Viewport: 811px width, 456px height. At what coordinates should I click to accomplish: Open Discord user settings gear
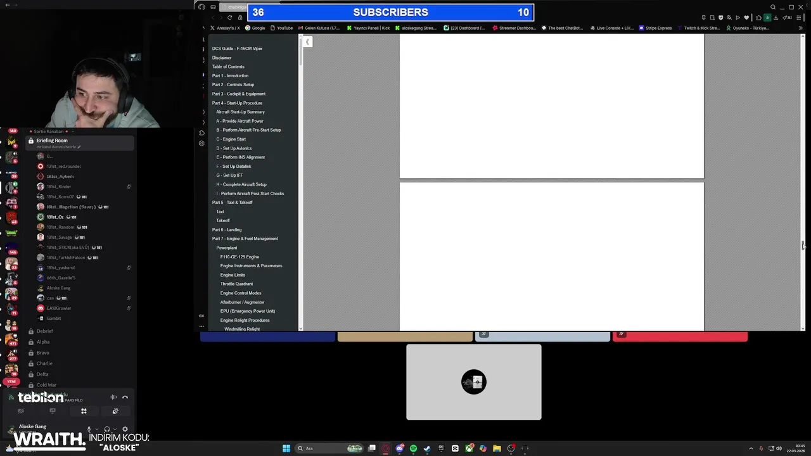coord(125,429)
